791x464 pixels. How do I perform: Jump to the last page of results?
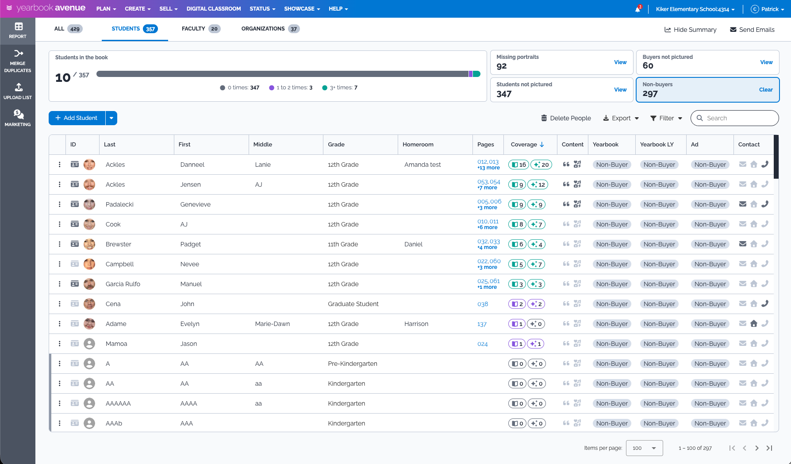tap(769, 448)
